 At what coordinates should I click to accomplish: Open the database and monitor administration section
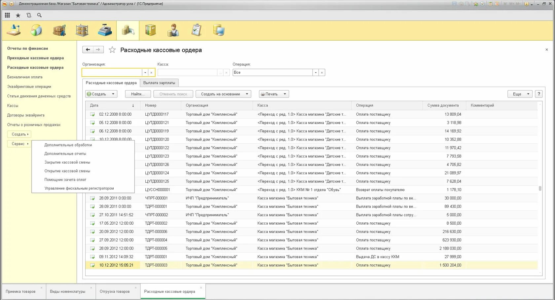(219, 30)
